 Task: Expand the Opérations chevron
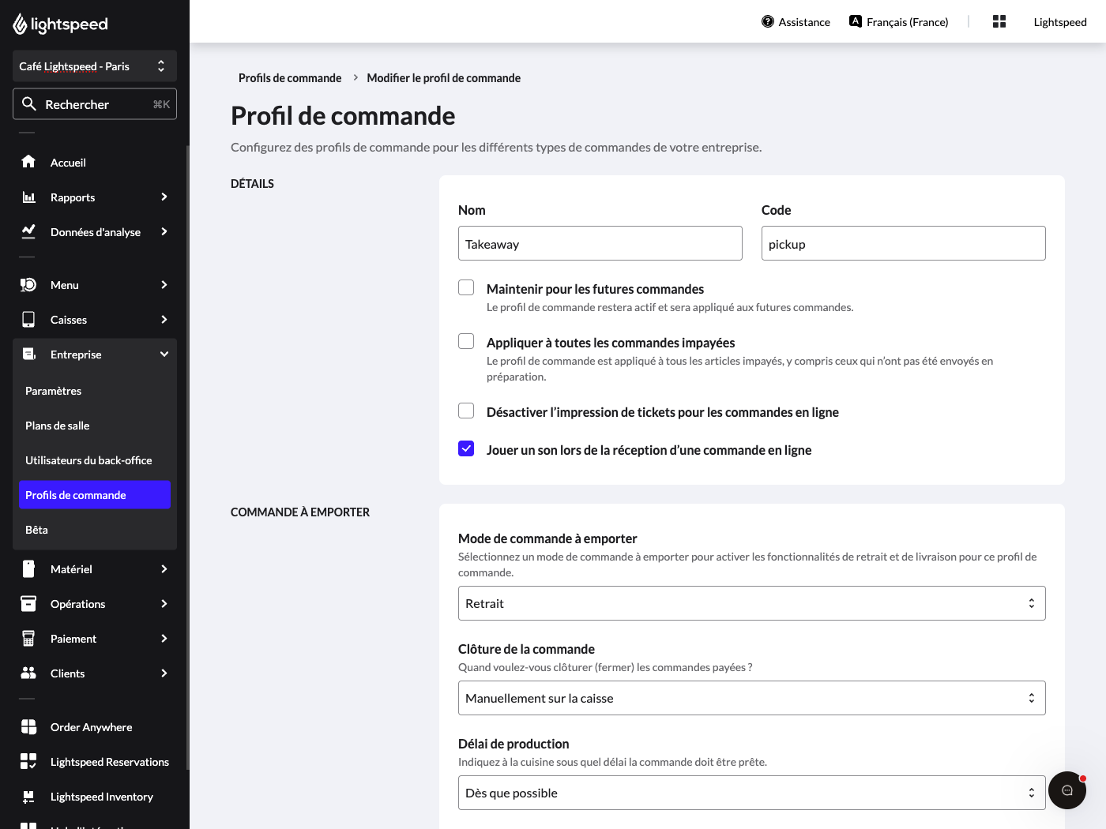tap(164, 603)
